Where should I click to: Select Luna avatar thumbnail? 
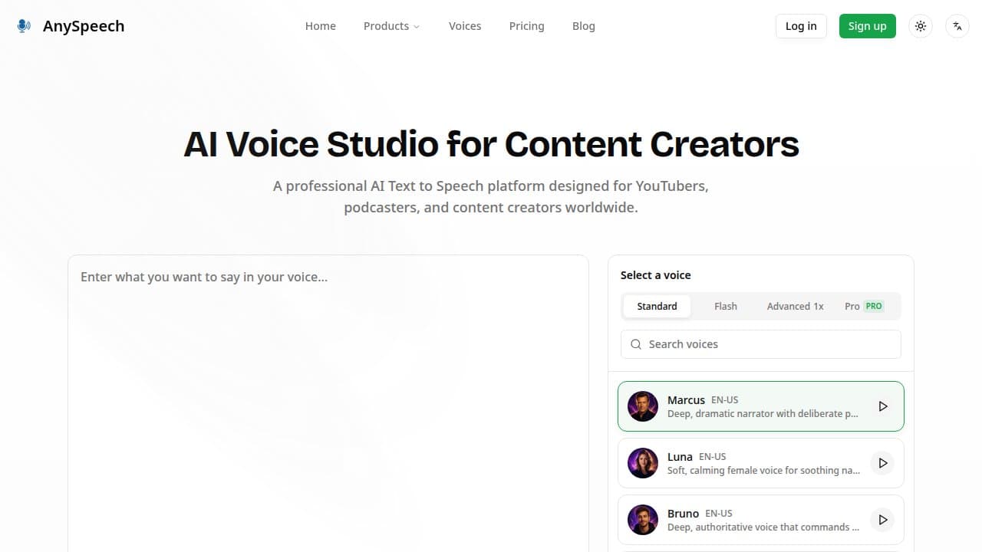point(643,463)
